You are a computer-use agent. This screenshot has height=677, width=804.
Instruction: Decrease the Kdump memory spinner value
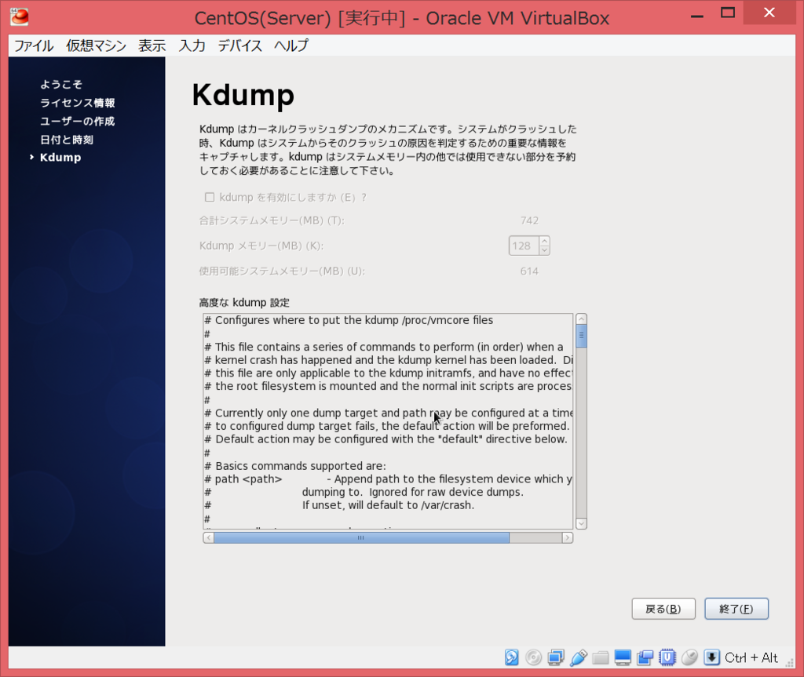(x=544, y=250)
